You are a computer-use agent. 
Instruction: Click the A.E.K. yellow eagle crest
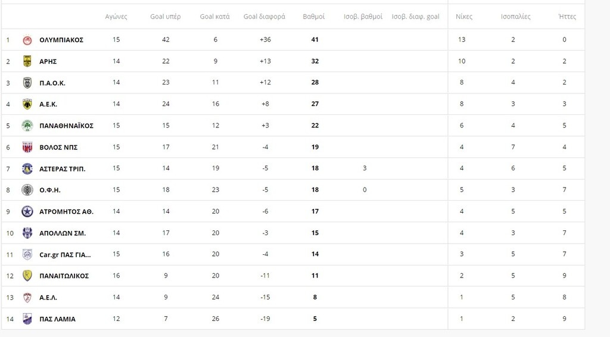point(27,104)
